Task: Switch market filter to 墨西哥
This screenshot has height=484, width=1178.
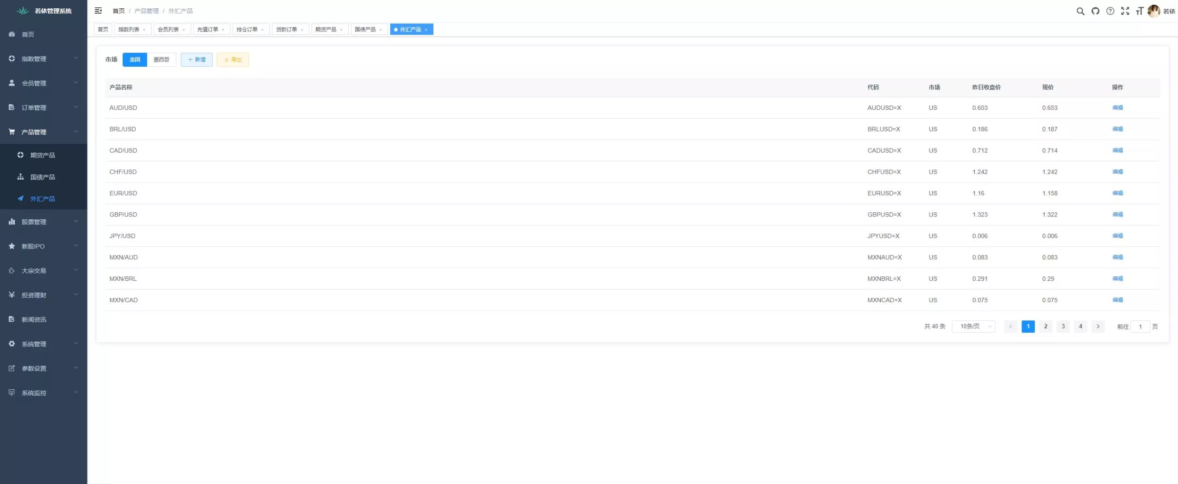Action: 161,60
